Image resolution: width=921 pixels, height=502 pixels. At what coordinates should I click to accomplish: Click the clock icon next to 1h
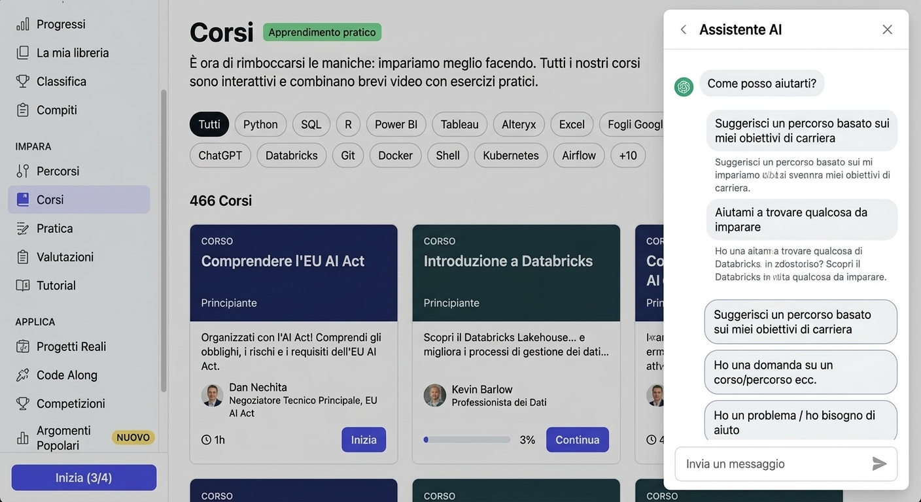tap(206, 440)
